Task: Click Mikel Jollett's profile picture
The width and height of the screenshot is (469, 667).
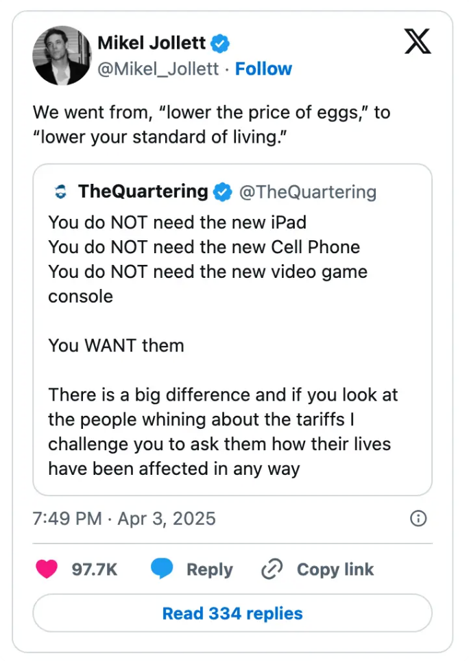Action: [61, 55]
